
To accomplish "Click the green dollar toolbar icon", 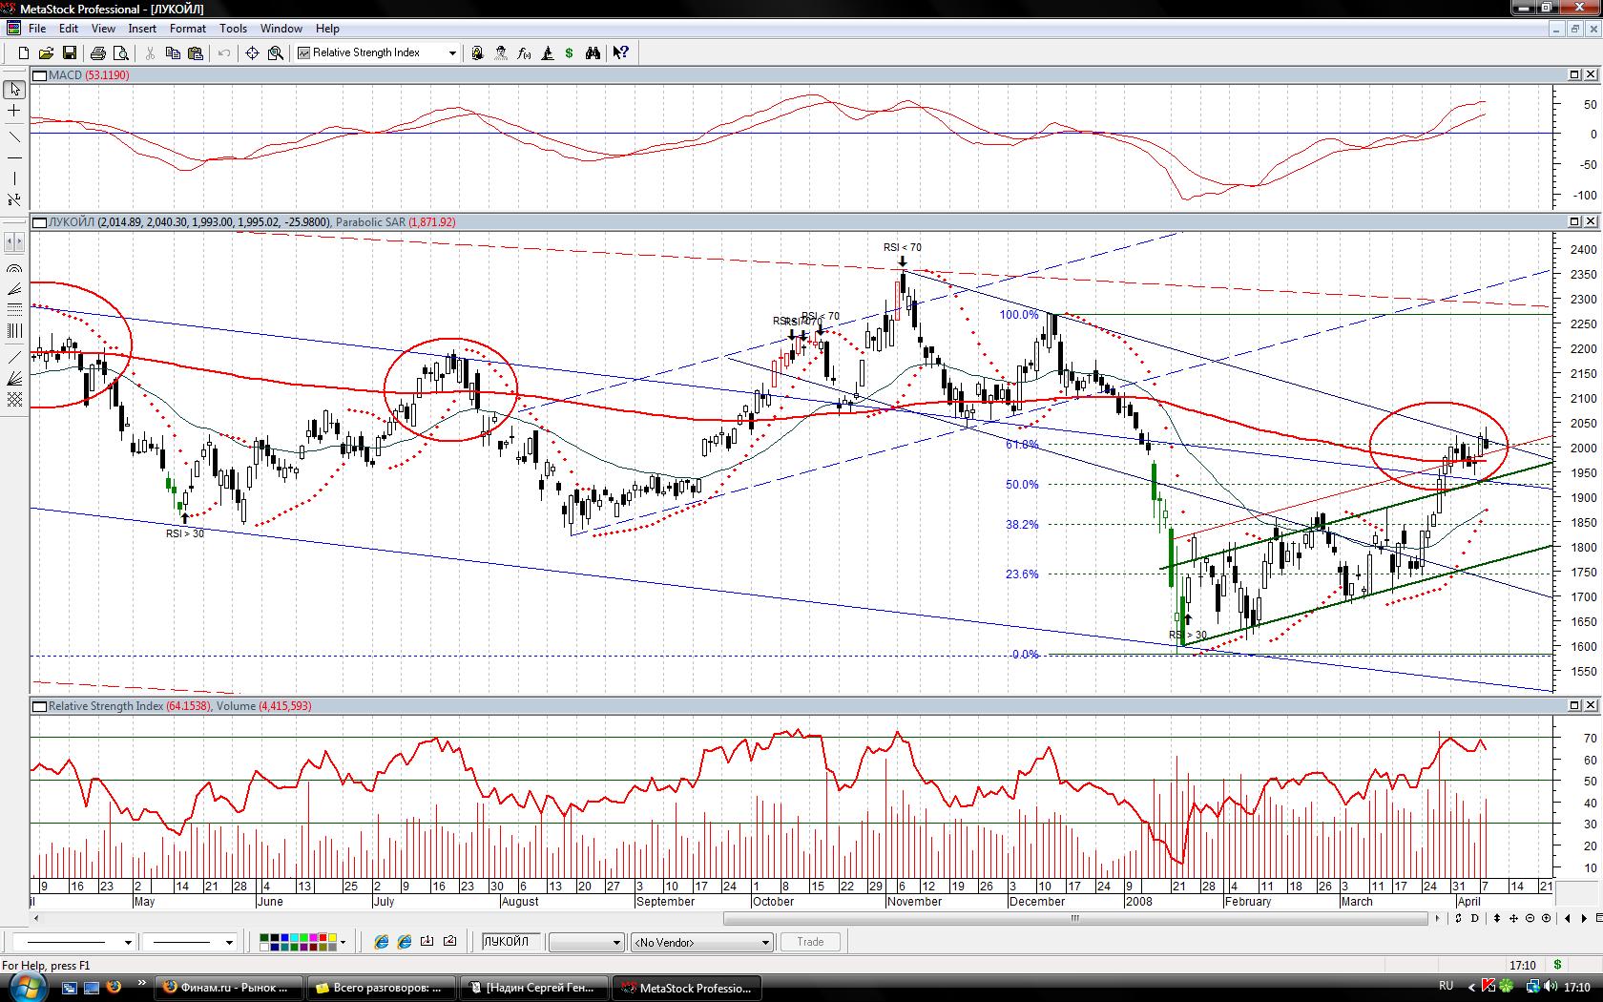I will pos(570,53).
